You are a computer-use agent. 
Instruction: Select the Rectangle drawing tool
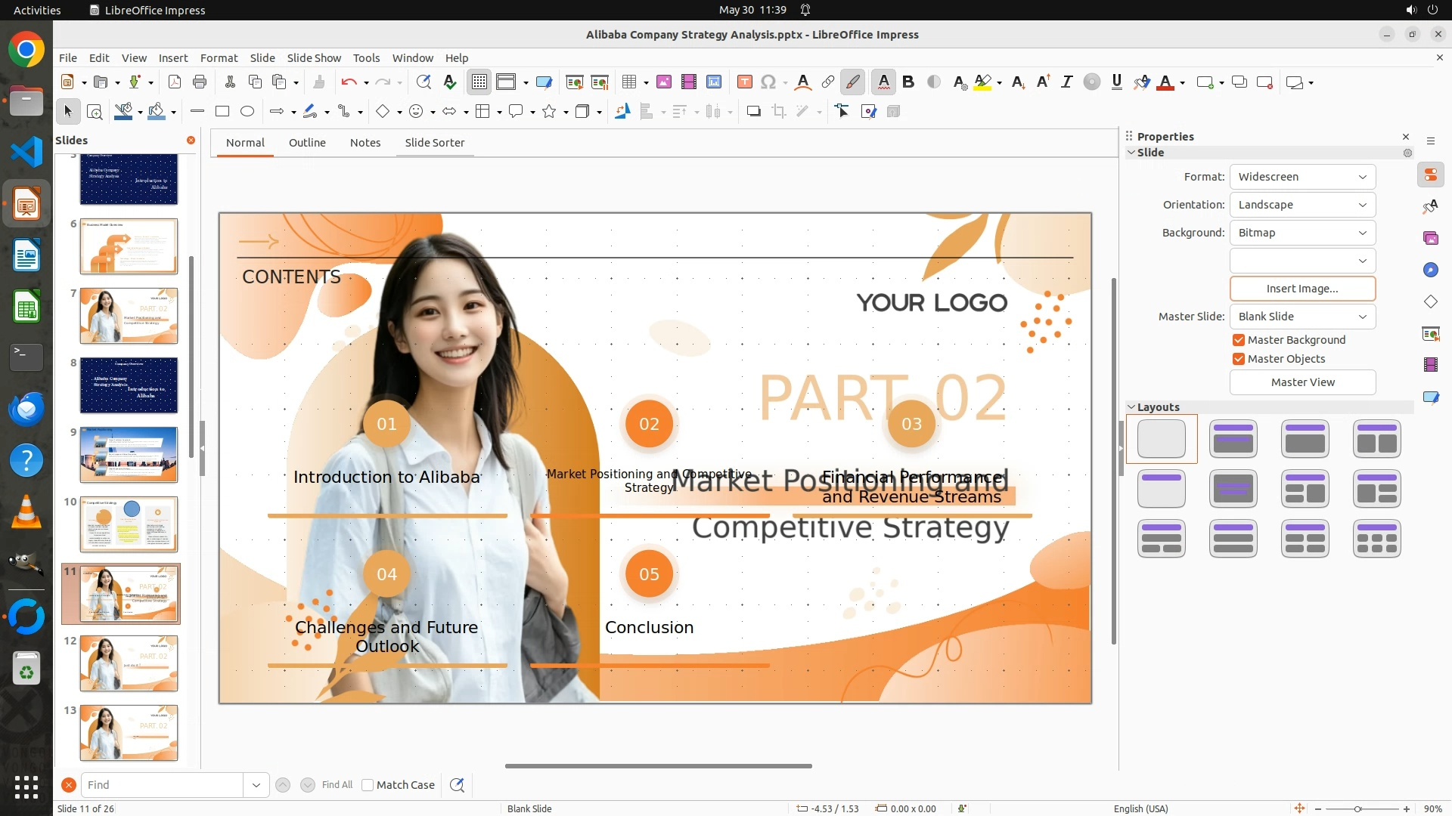coord(222,112)
